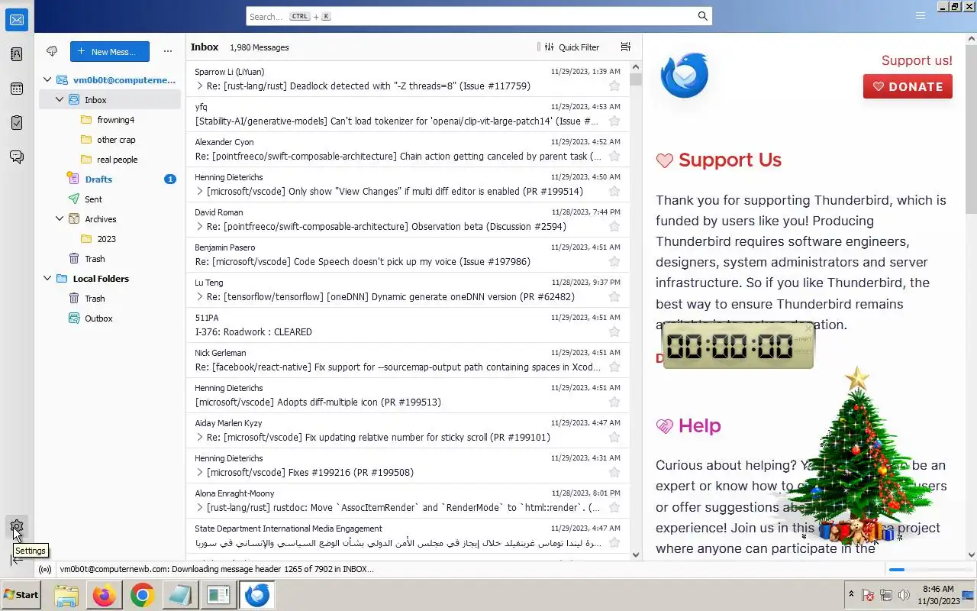This screenshot has width=977, height=611.
Task: Collapse the Archives folder
Action: (60, 218)
